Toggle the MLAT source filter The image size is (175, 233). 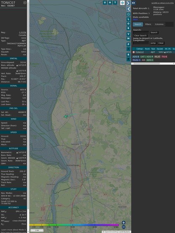(x=157, y=57)
